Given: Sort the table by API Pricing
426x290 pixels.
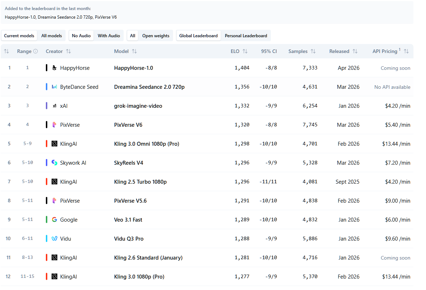Looking at the screenshot, I should tap(406, 51).
